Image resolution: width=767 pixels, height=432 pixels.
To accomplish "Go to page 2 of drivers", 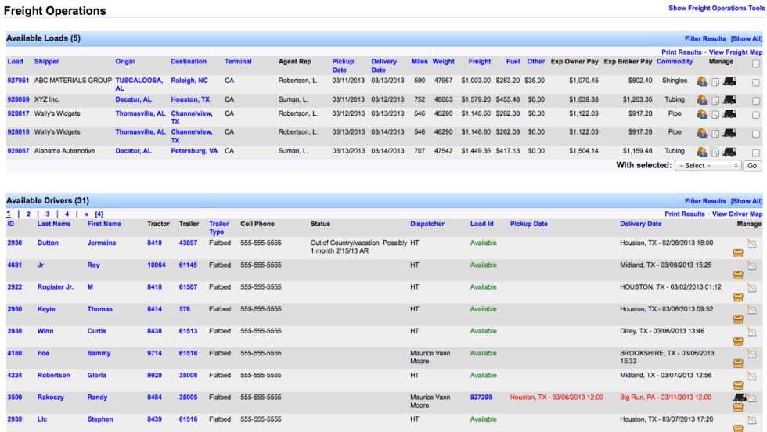I will click(28, 214).
